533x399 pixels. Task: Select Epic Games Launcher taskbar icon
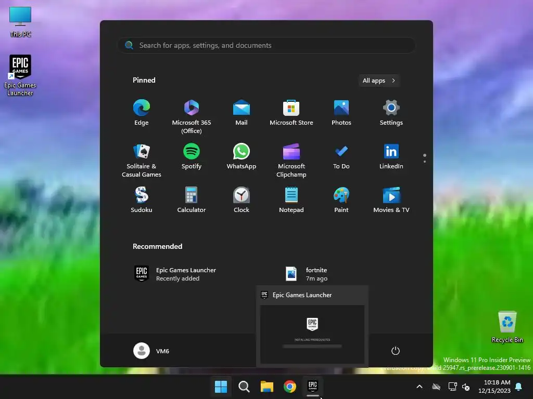313,387
